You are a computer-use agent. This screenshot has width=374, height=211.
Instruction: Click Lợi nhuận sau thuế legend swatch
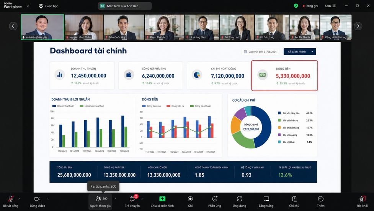82,106
